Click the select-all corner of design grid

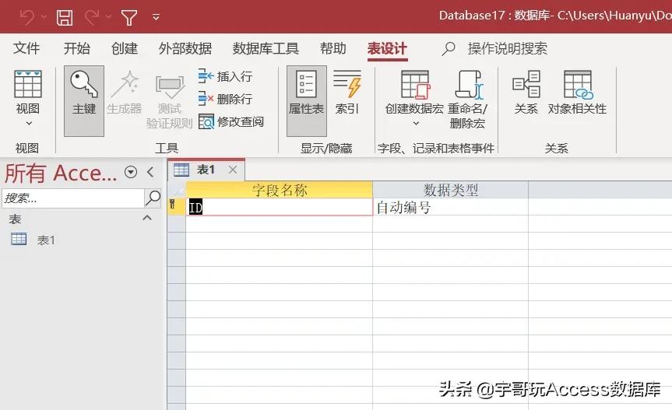point(176,190)
